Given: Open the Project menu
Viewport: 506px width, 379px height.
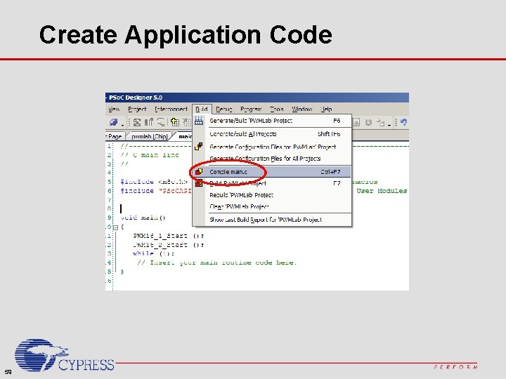Looking at the screenshot, I should coord(137,109).
